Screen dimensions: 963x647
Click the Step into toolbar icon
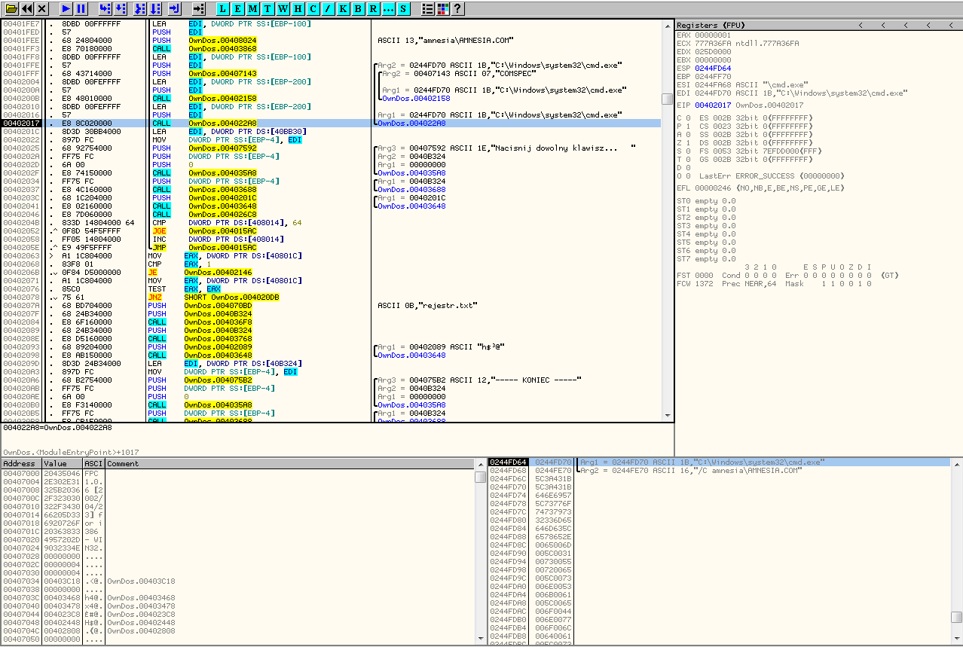click(105, 9)
